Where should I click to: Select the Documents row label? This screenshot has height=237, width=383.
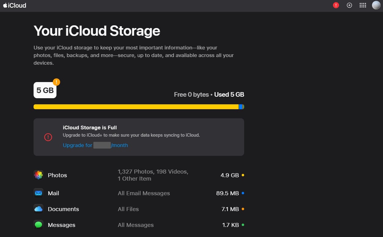(63, 209)
